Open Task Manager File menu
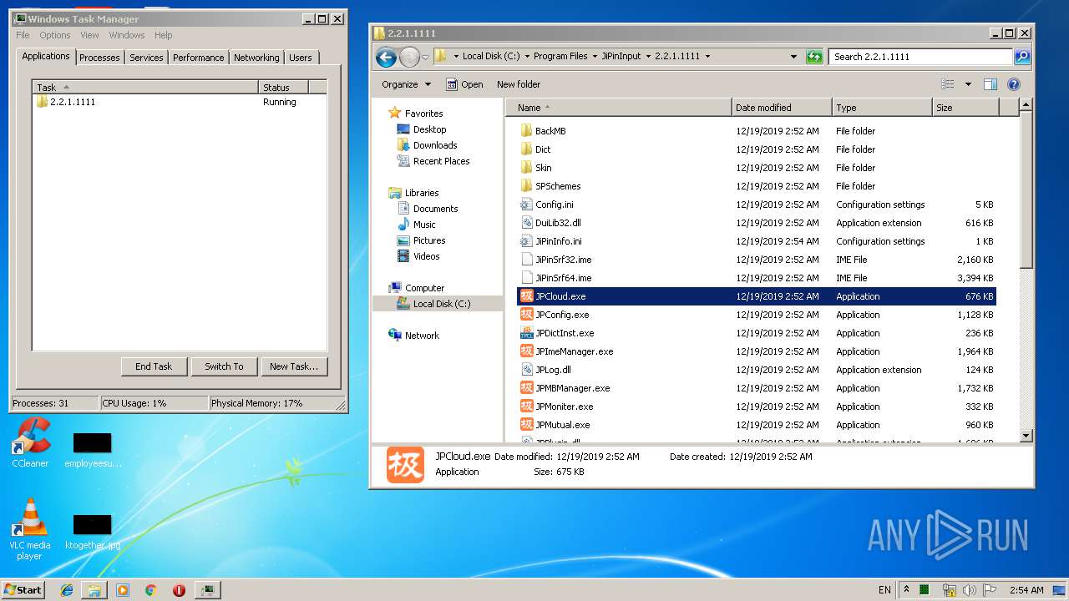Image resolution: width=1069 pixels, height=601 pixels. coord(23,35)
